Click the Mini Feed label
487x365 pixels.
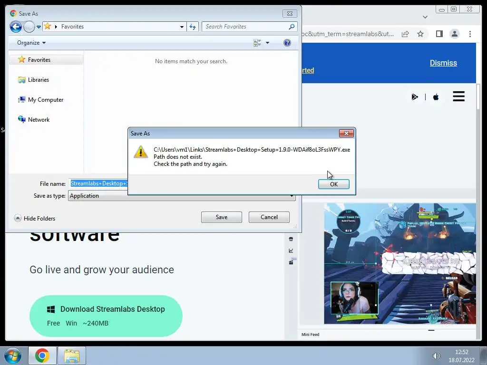(310, 335)
